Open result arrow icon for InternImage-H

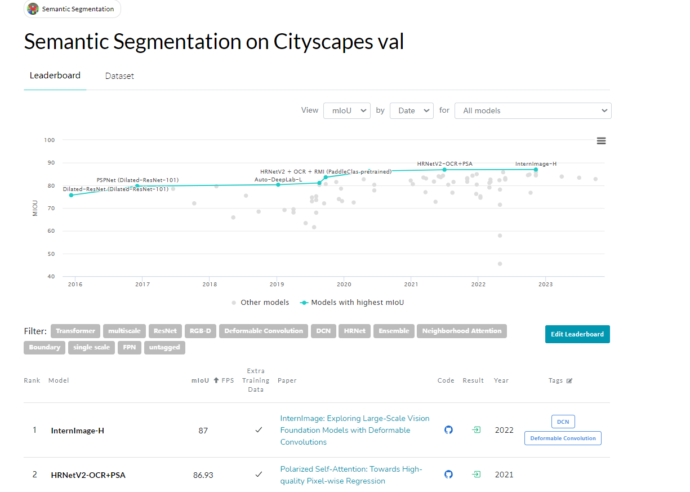(x=477, y=430)
